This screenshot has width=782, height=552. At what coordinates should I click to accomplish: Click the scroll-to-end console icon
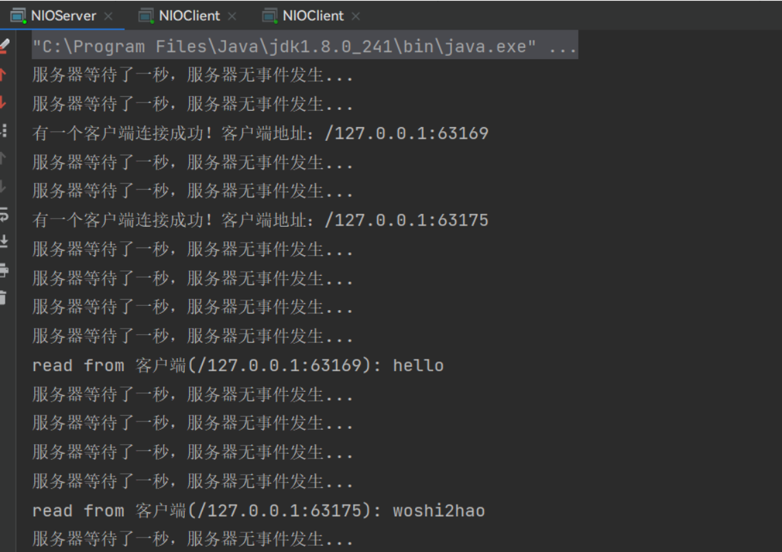(3, 241)
